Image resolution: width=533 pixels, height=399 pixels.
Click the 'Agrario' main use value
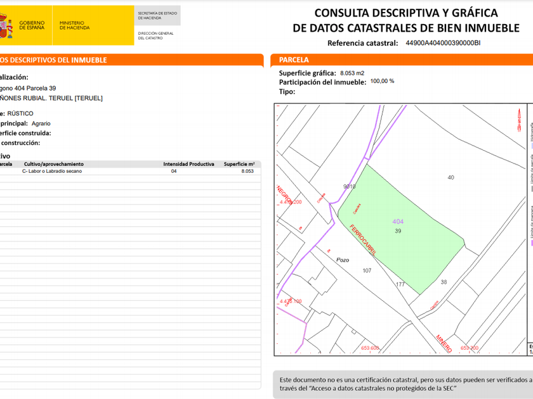[x=41, y=123]
